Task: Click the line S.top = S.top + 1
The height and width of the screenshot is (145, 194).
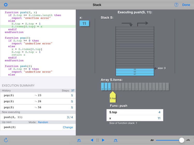Action: (x=26, y=24)
